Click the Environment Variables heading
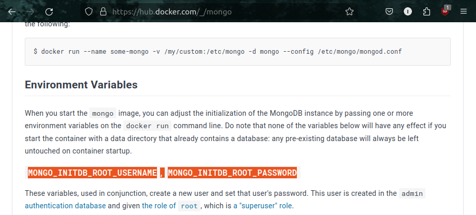This screenshot has width=476, height=215. pos(81,85)
